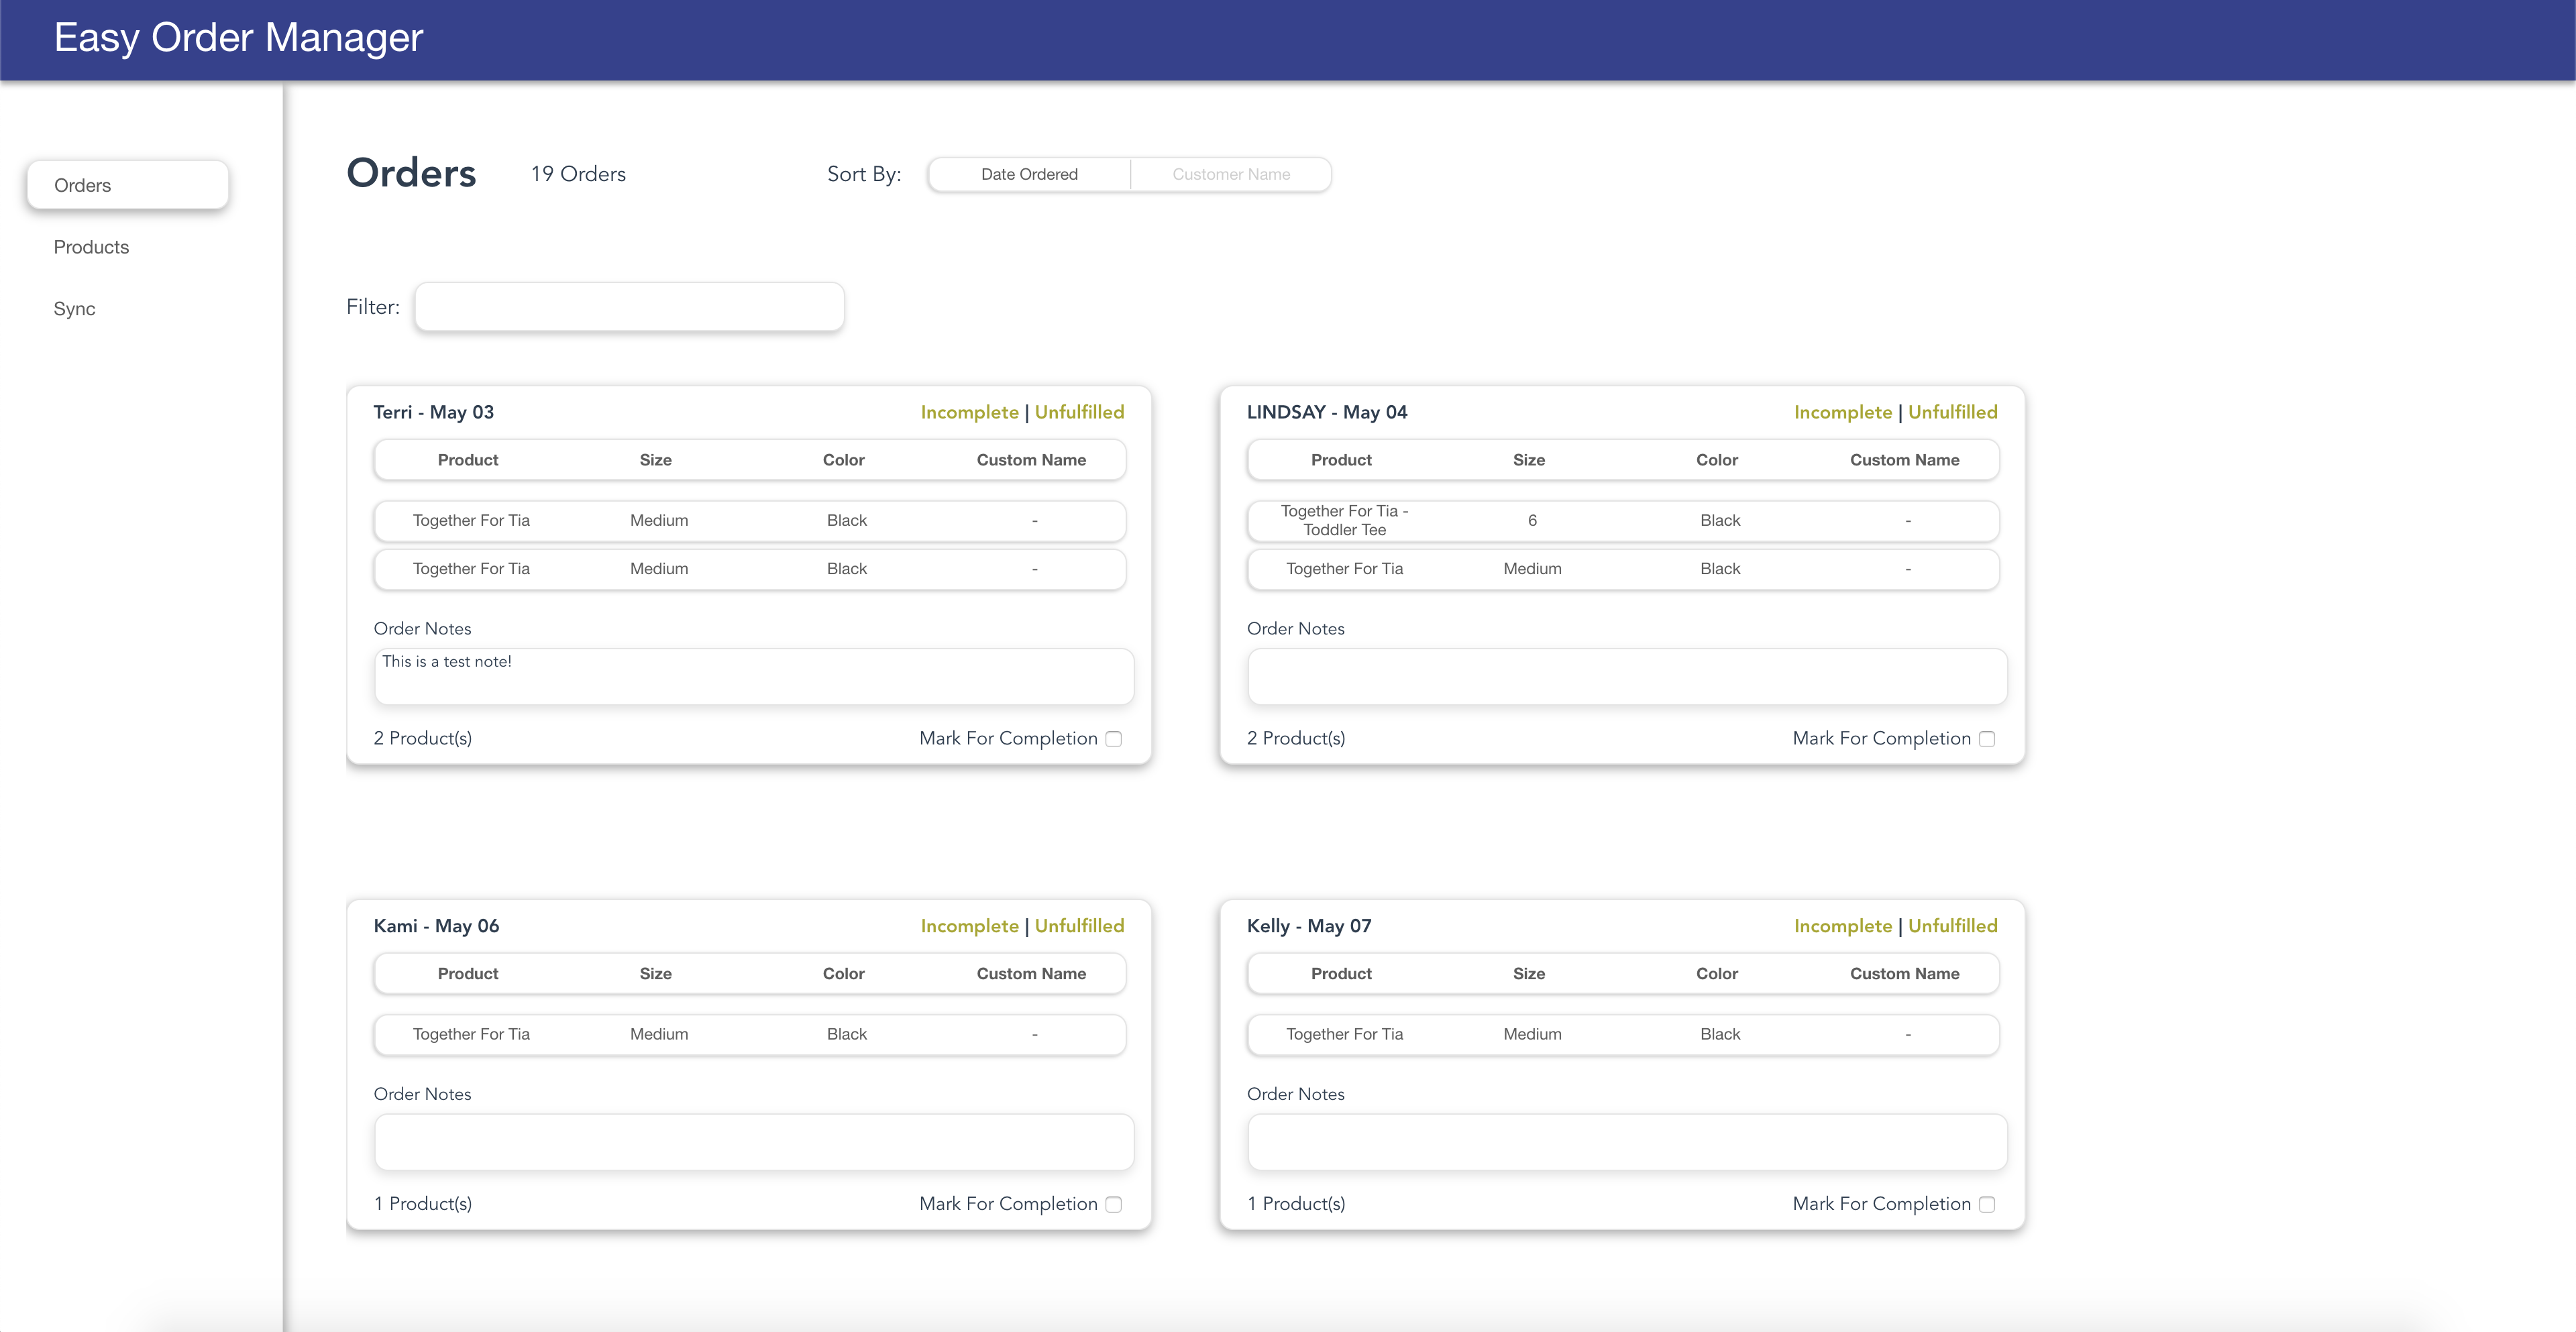2576x1332 pixels.
Task: Click the 'This is a test note!' notes box
Action: tap(754, 677)
